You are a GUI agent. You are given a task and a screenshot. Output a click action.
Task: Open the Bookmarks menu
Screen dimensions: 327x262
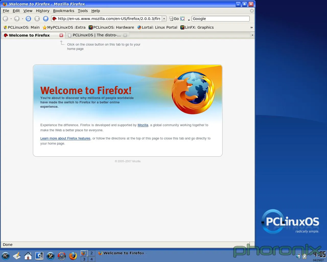64,11
